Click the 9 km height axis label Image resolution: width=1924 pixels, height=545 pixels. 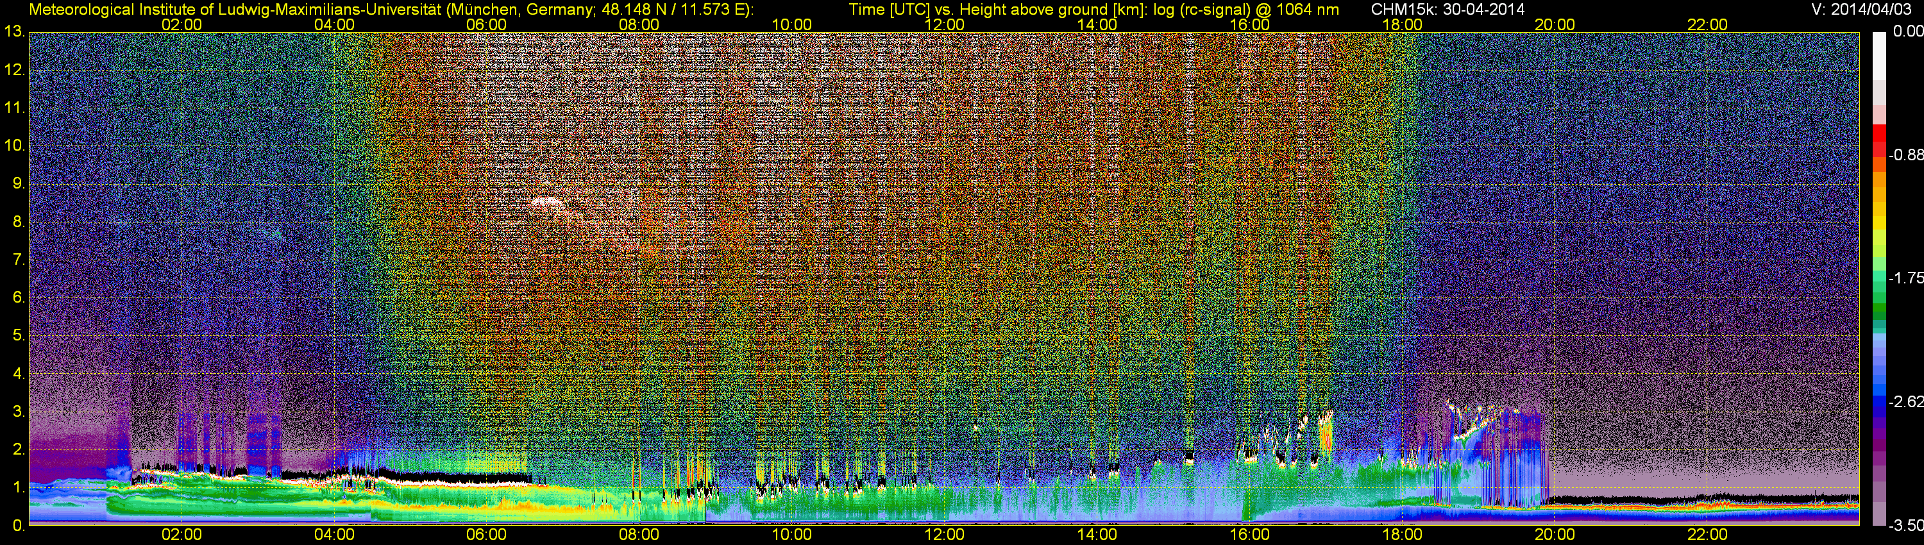(x=18, y=183)
